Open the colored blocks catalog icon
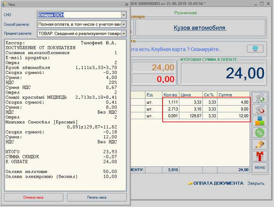The width and height of the screenshot is (274, 207). pyautogui.click(x=260, y=121)
